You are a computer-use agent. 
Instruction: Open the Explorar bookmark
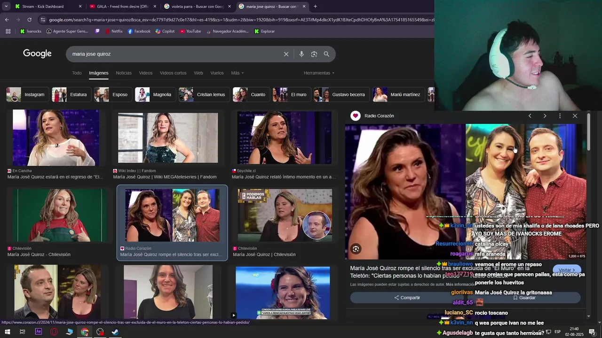coord(264,31)
